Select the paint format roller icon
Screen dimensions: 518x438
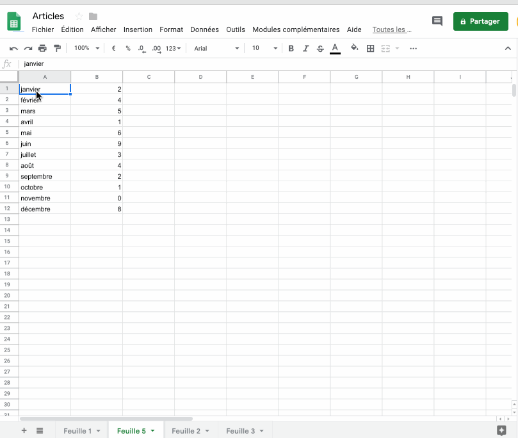pos(57,49)
